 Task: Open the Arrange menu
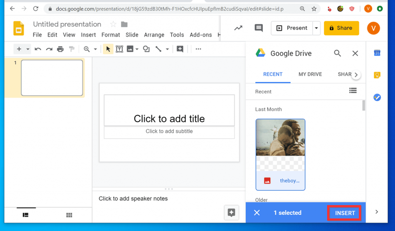point(154,35)
